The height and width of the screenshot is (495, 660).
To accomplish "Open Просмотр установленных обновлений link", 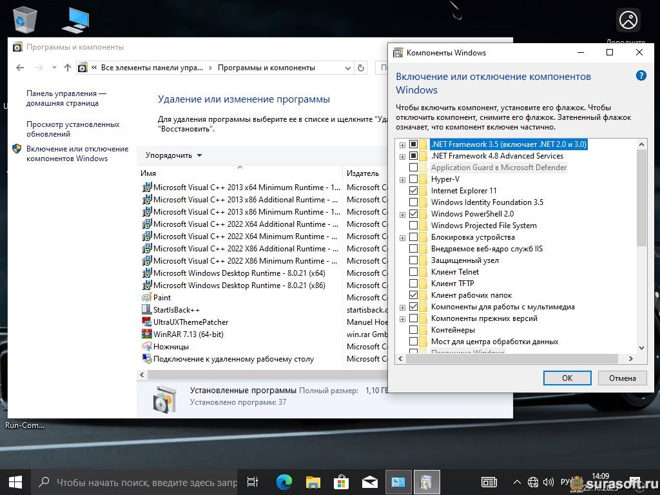I will click(73, 129).
